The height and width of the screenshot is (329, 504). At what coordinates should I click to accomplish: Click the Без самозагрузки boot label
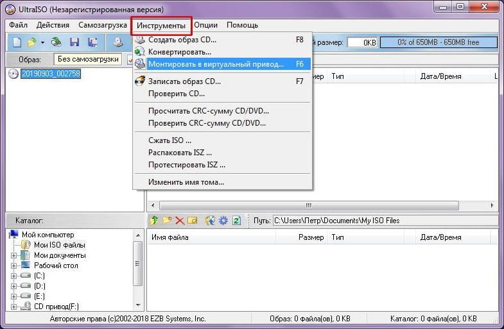click(88, 59)
